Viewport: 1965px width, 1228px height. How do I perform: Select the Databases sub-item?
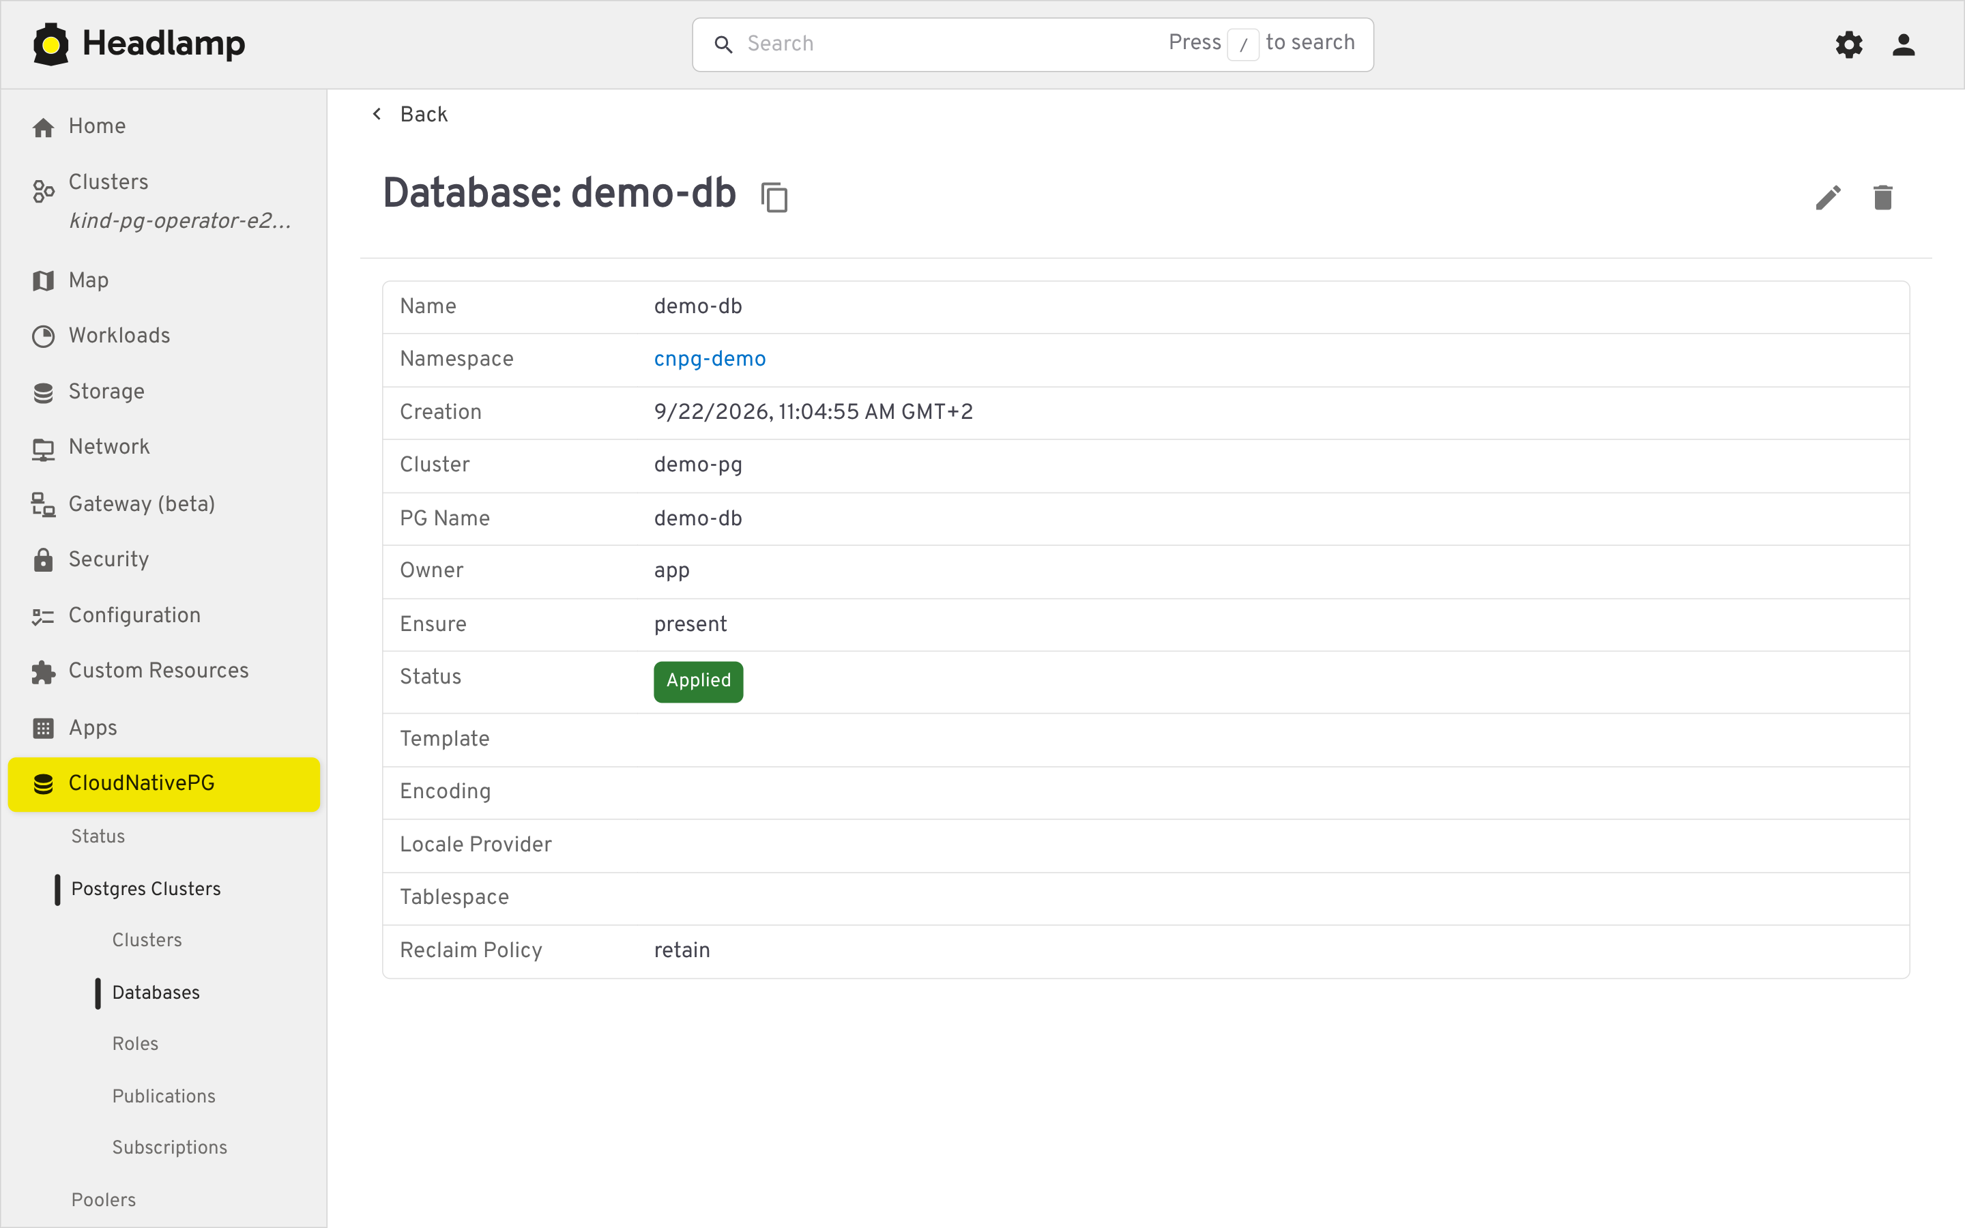(156, 993)
